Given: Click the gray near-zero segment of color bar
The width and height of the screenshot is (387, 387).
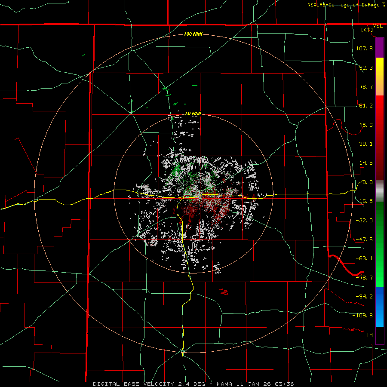Looking at the screenshot, I should point(380,191).
